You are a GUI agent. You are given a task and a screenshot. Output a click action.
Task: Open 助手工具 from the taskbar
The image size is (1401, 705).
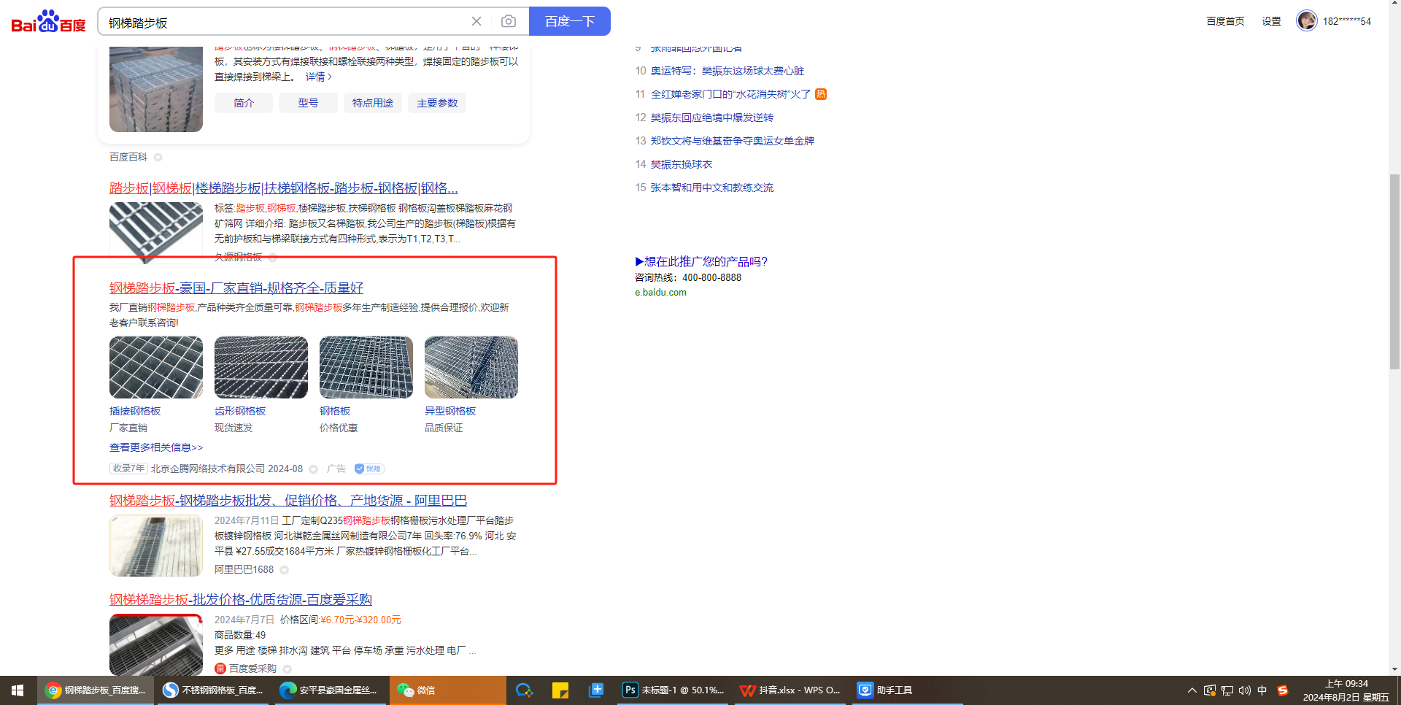(908, 690)
